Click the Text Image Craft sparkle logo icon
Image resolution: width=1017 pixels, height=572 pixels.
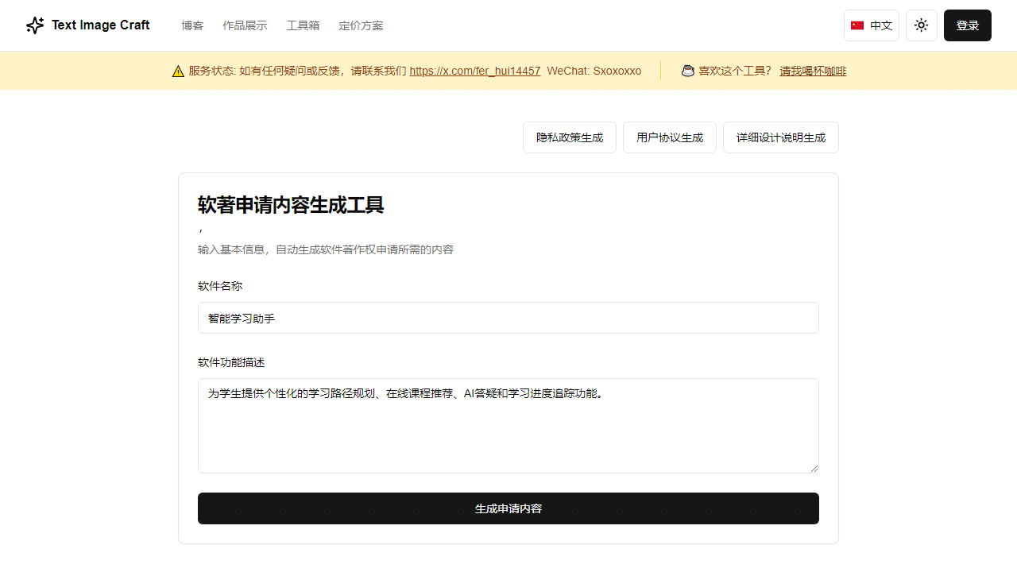click(x=35, y=25)
